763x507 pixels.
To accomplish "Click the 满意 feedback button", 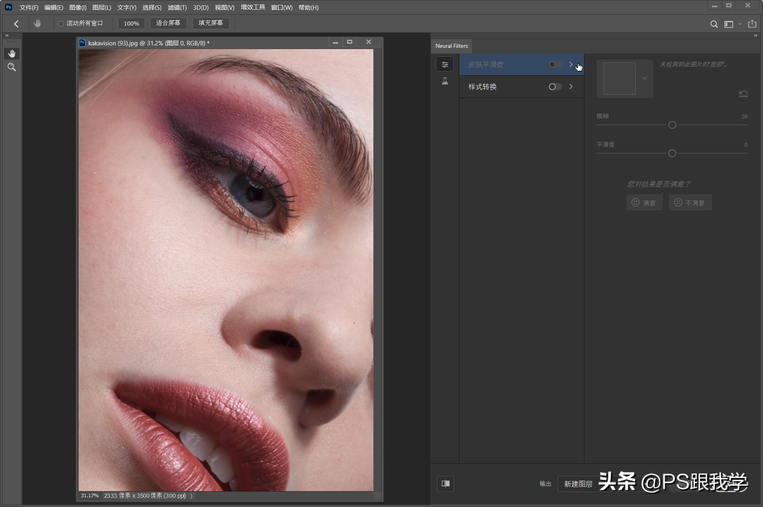I will tap(644, 202).
